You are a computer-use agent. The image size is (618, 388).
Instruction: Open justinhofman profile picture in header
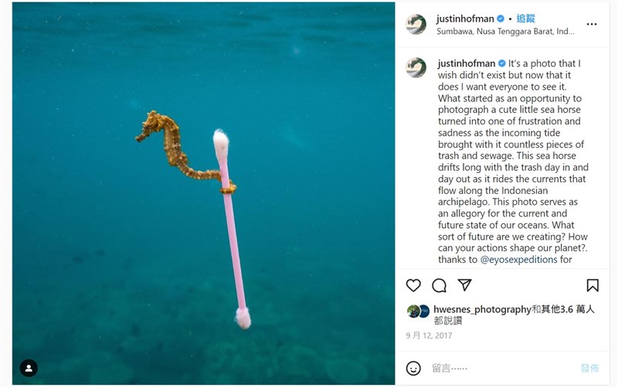[x=416, y=24]
